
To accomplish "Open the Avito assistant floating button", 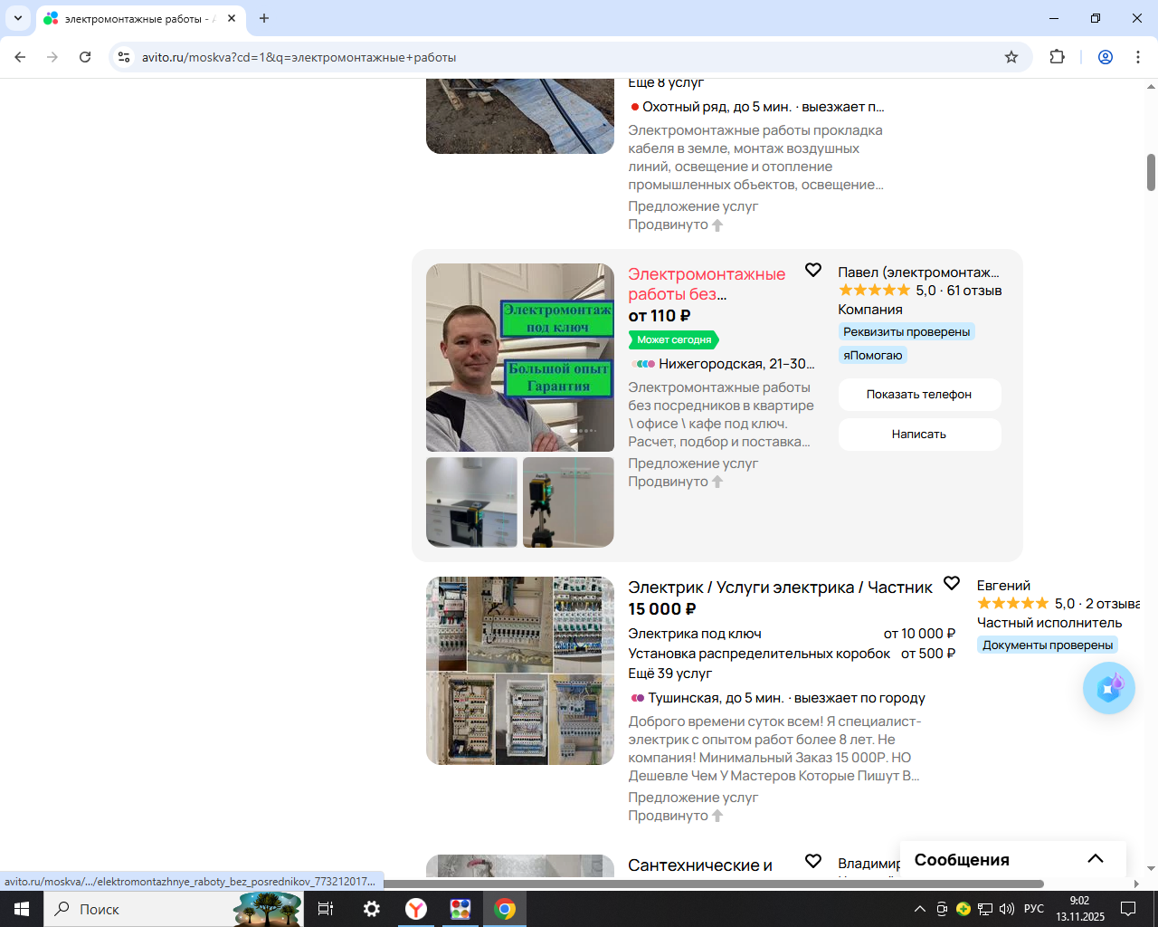I will [x=1109, y=688].
